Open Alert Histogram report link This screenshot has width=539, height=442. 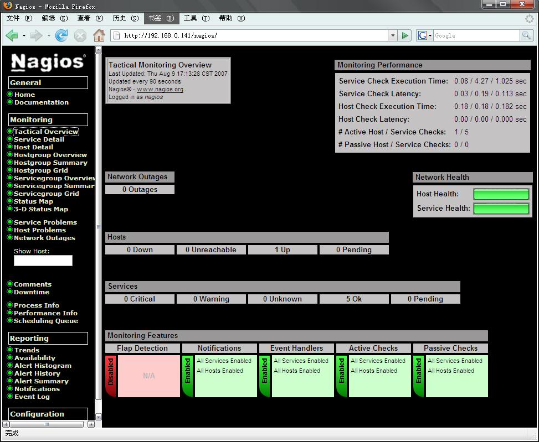[43, 366]
